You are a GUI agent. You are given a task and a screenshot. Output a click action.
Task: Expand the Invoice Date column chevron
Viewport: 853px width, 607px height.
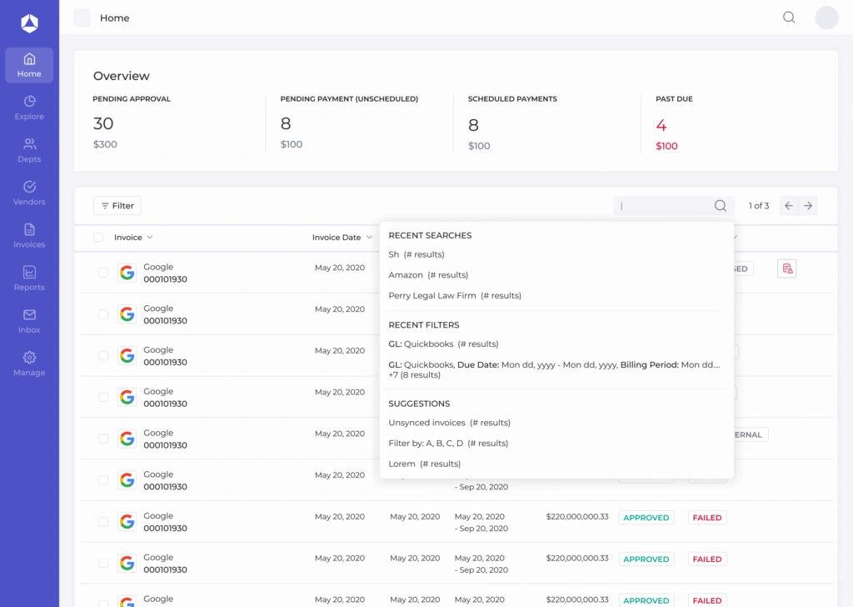[369, 238]
